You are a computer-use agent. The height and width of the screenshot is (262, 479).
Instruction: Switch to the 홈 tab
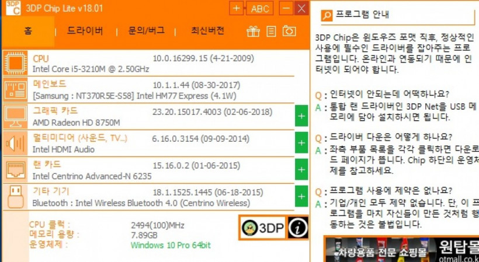pos(28,31)
